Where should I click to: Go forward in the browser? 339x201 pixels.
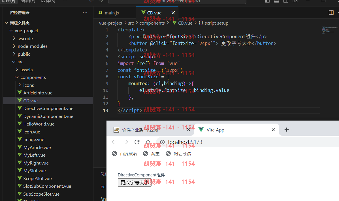[x=125, y=142]
